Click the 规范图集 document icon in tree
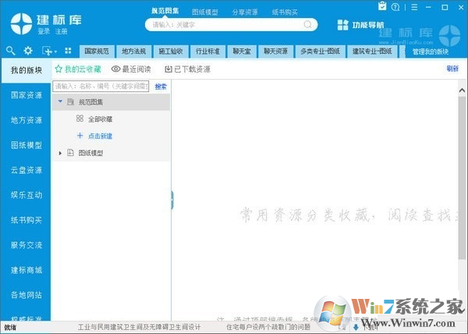Image resolution: width=468 pixels, height=334 pixels. pyautogui.click(x=70, y=102)
